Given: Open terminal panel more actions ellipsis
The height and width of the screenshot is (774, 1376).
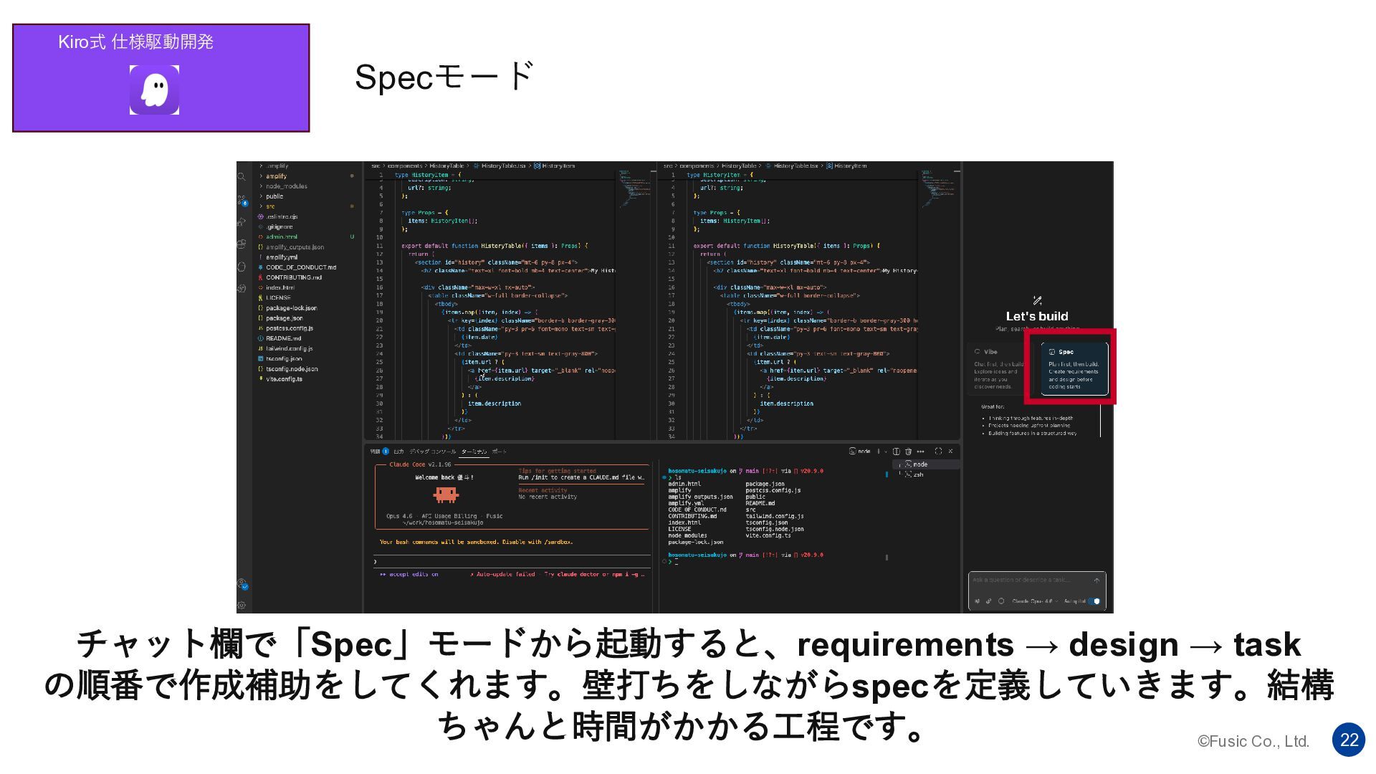Looking at the screenshot, I should [x=920, y=451].
